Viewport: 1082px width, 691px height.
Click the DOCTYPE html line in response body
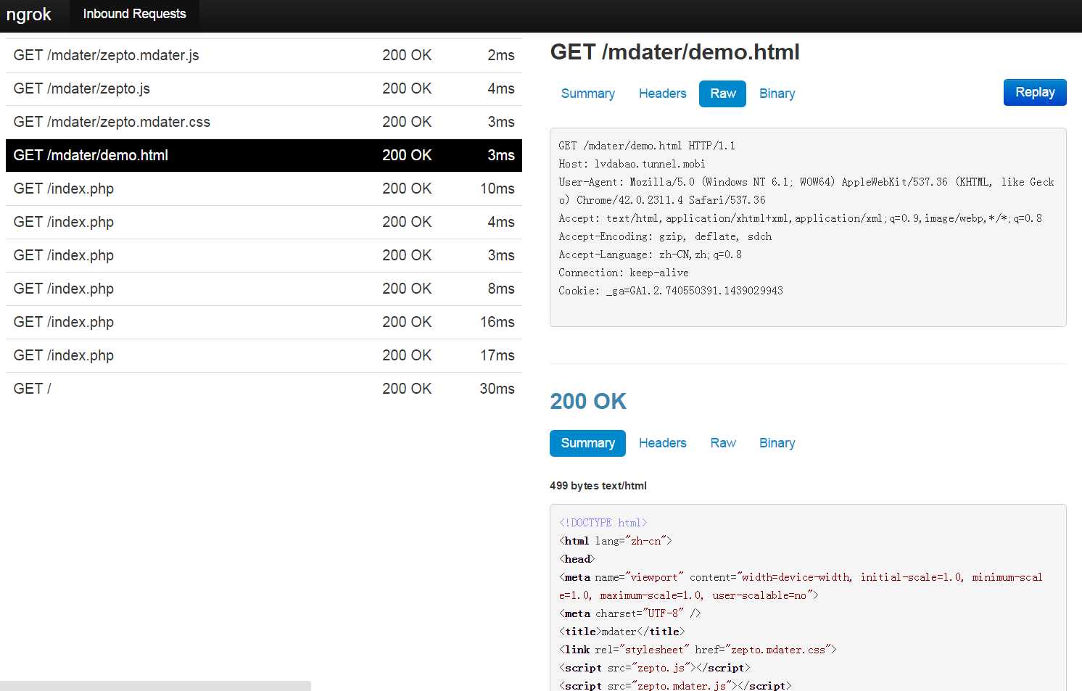point(603,523)
